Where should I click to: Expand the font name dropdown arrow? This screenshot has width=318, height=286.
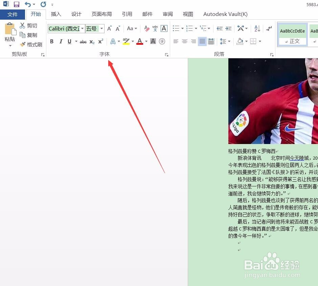pyautogui.click(x=82, y=29)
